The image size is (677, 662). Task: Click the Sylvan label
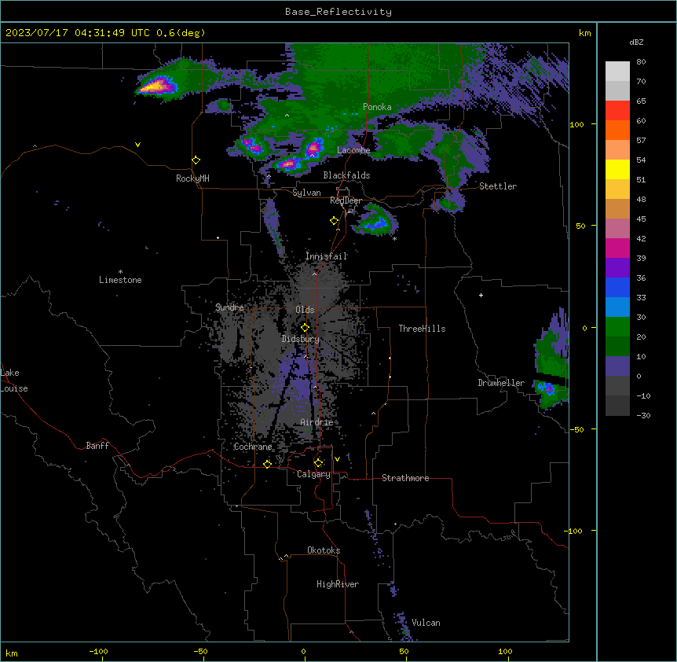pyautogui.click(x=306, y=193)
